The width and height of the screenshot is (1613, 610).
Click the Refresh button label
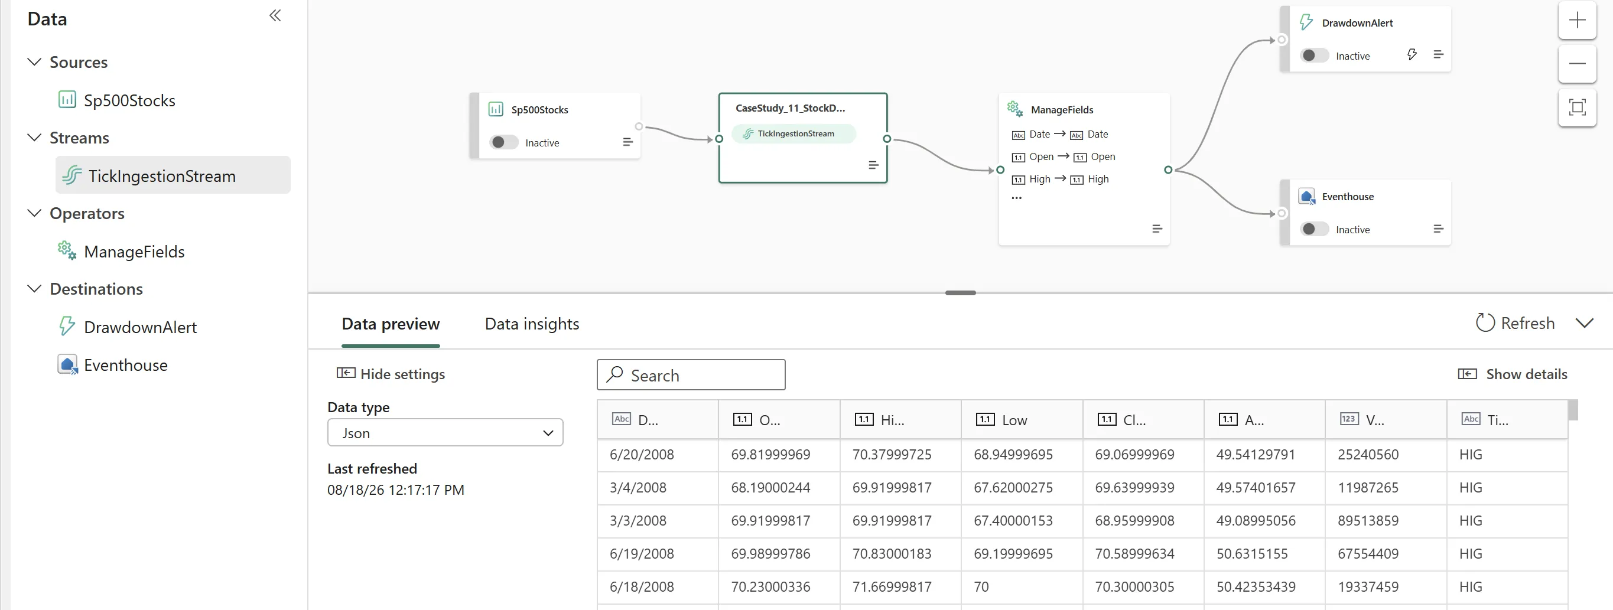click(1528, 323)
